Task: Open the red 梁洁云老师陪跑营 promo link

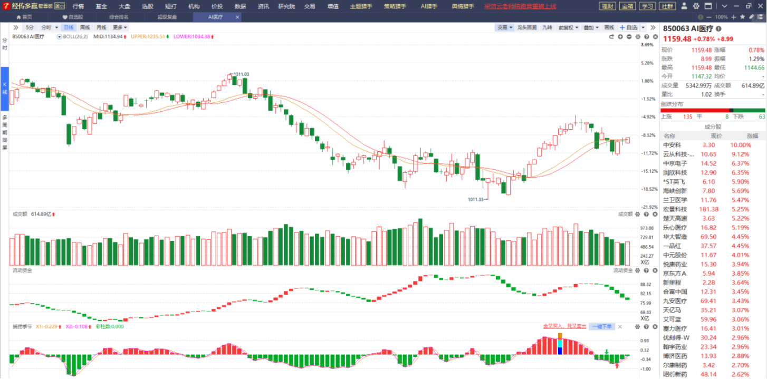Action: [521, 6]
